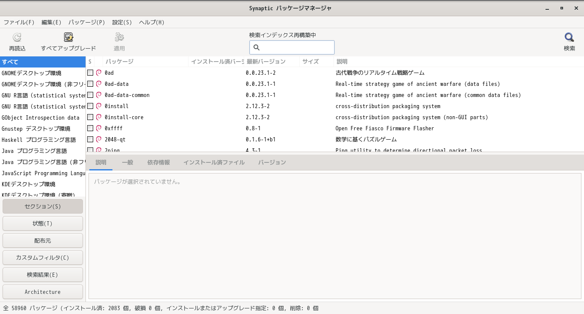Click the 配布元 filter button

43,241
